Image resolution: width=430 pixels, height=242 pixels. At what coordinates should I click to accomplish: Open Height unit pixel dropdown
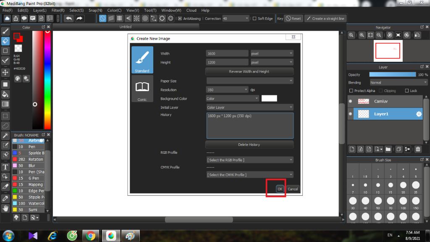272,62
